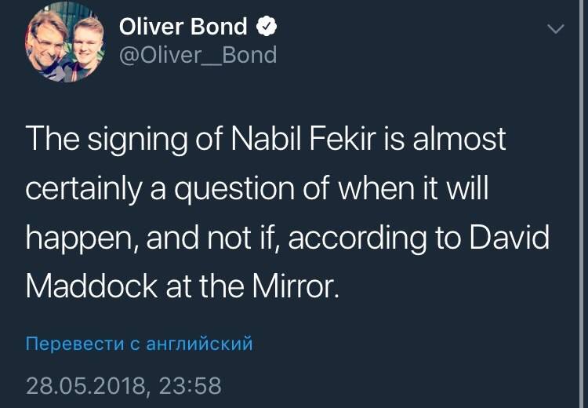The image size is (588, 408).
Task: Click the display name Oliver Bond
Action: click(183, 27)
